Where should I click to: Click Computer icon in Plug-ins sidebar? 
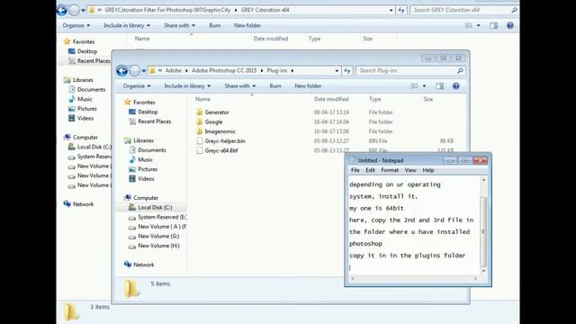tap(128, 198)
